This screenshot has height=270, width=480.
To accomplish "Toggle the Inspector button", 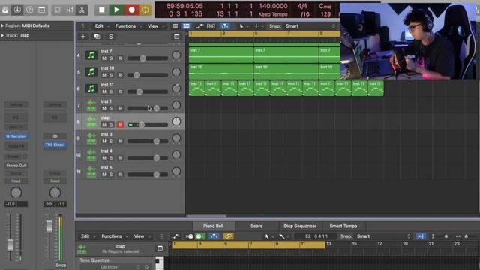I will pyautogui.click(x=17, y=10).
